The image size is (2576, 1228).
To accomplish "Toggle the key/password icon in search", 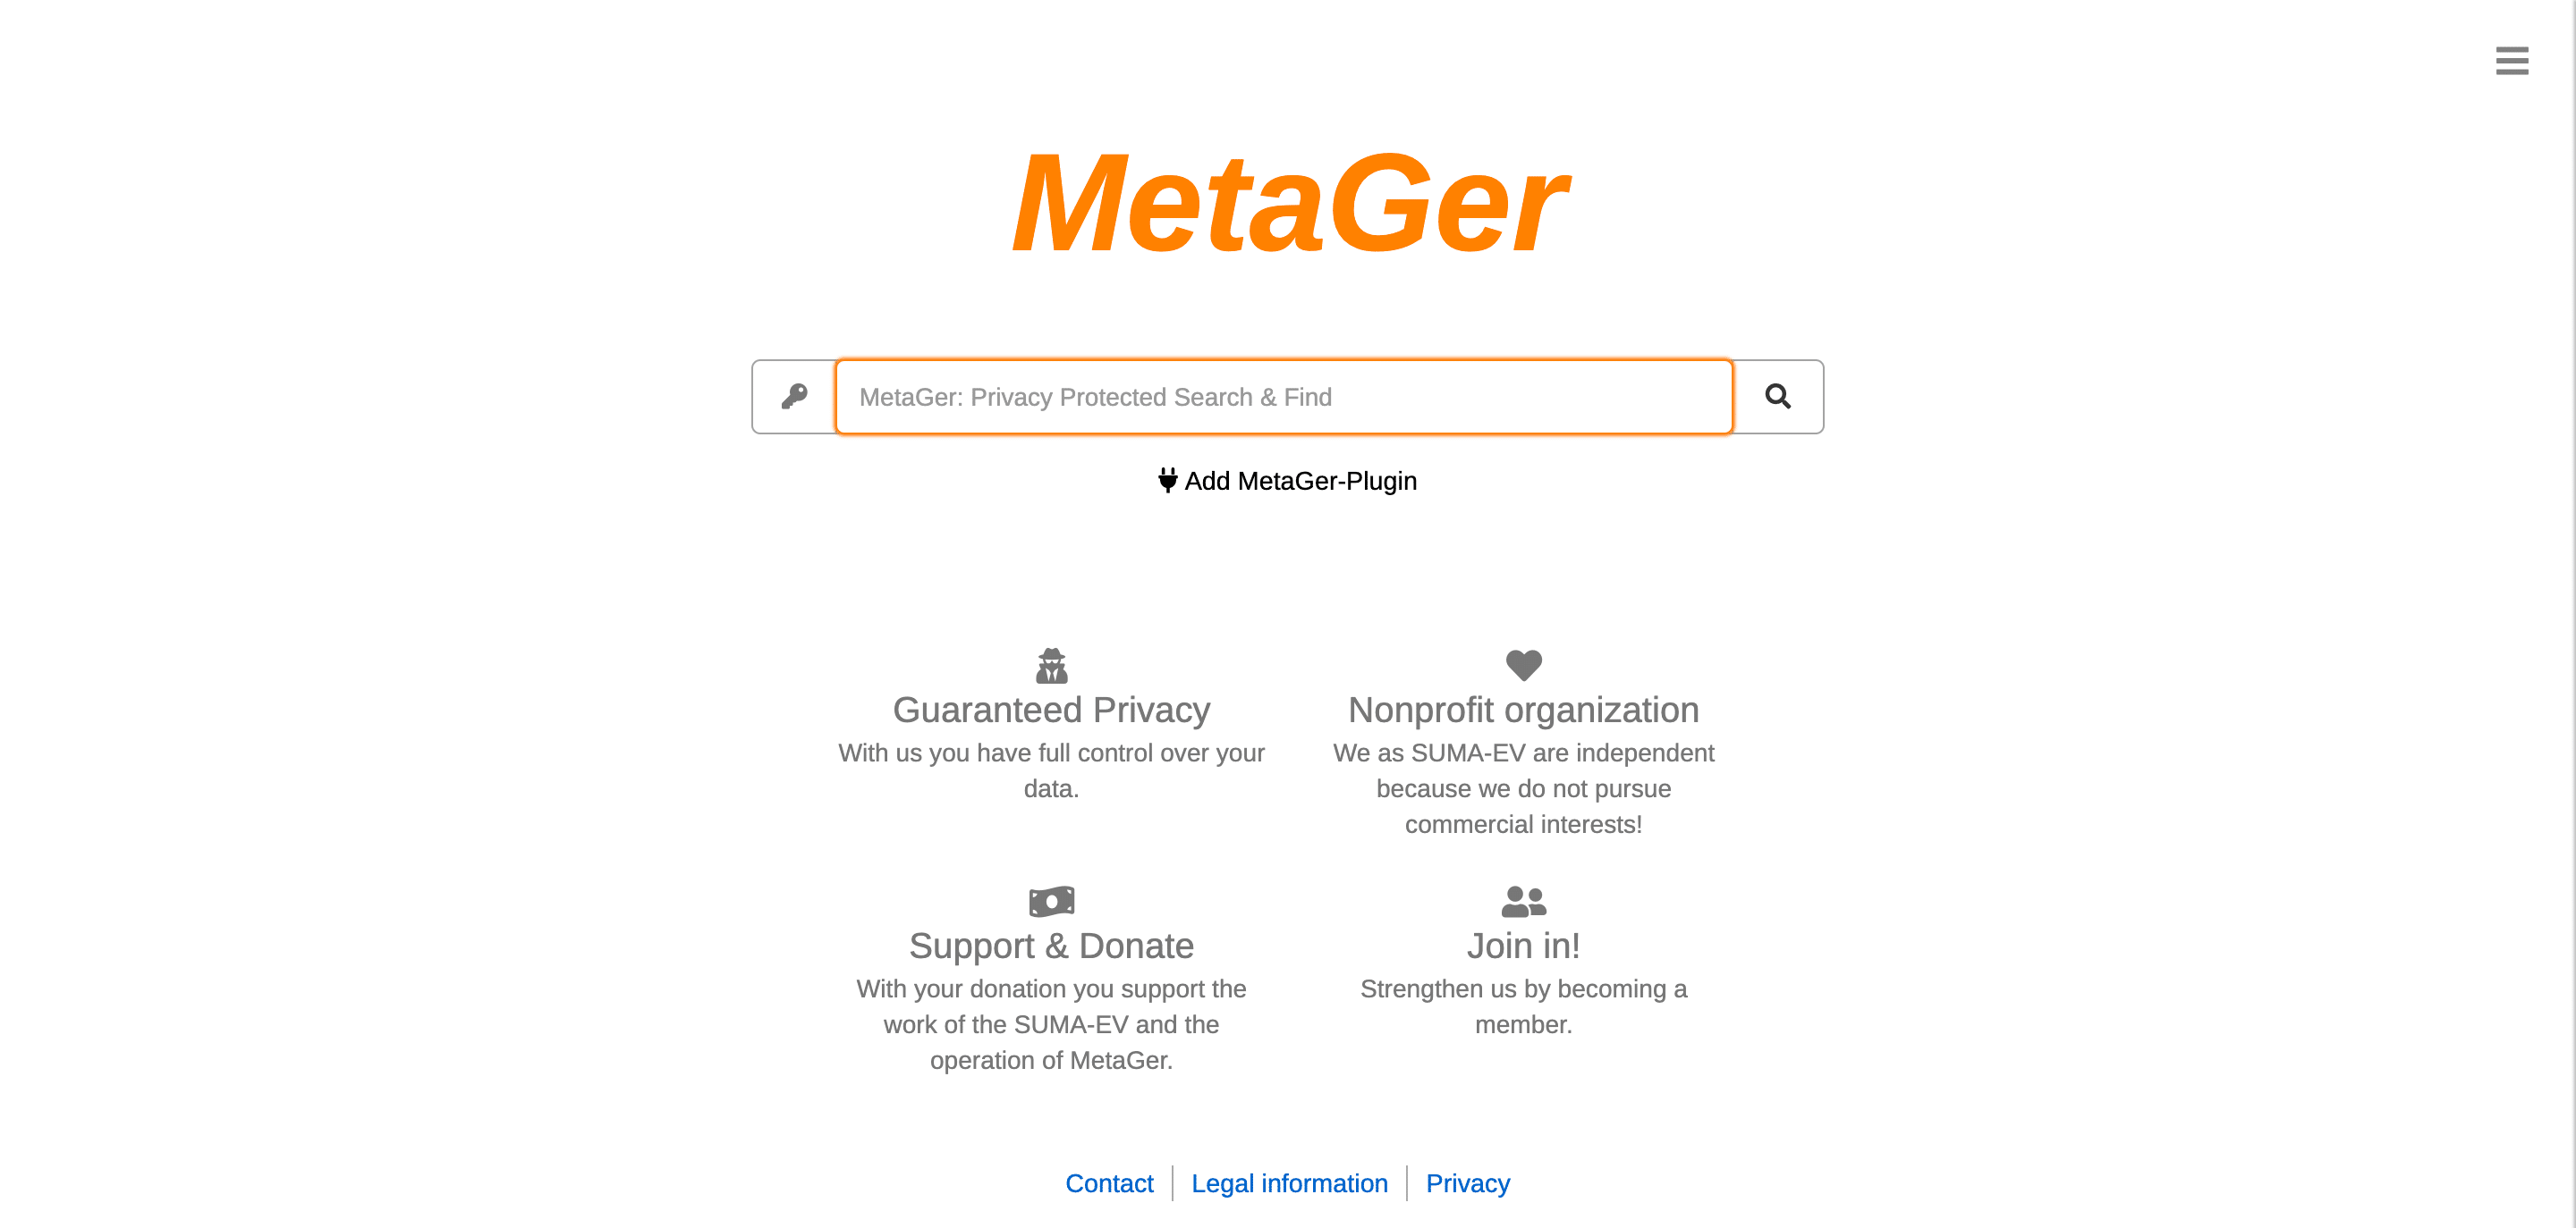I will tap(793, 396).
